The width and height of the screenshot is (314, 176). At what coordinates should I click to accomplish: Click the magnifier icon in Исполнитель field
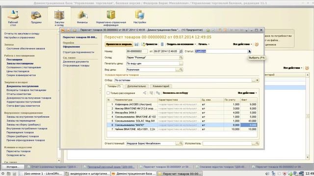tap(257, 143)
